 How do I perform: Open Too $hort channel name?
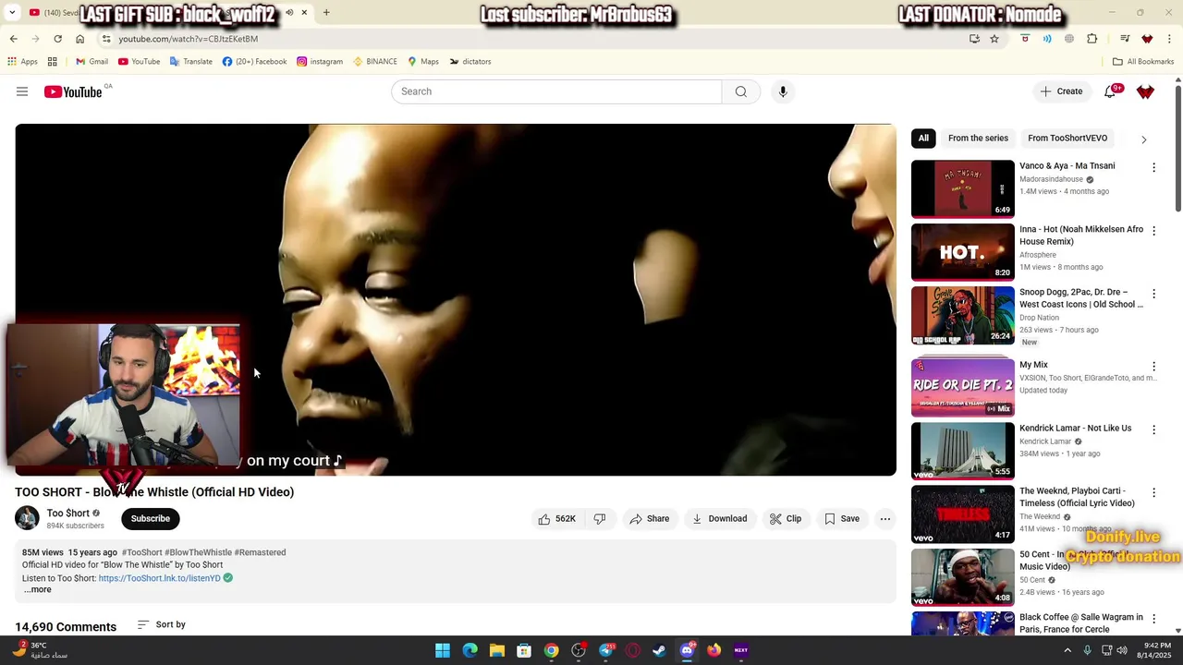pyautogui.click(x=68, y=514)
